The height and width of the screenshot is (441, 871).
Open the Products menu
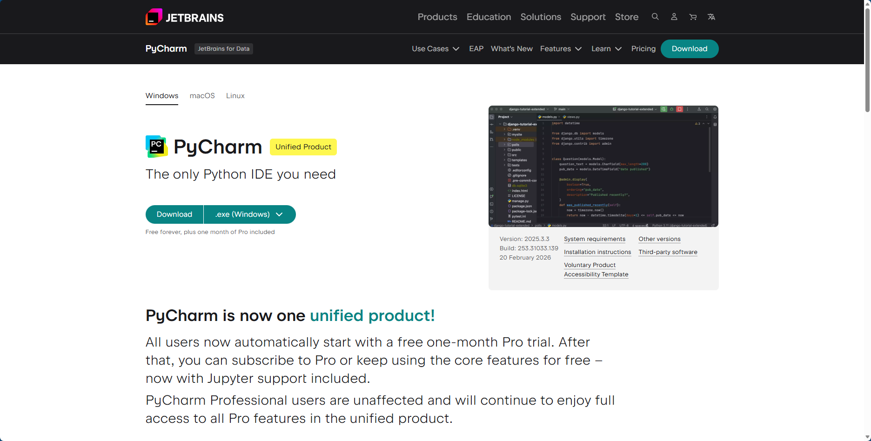pyautogui.click(x=437, y=17)
